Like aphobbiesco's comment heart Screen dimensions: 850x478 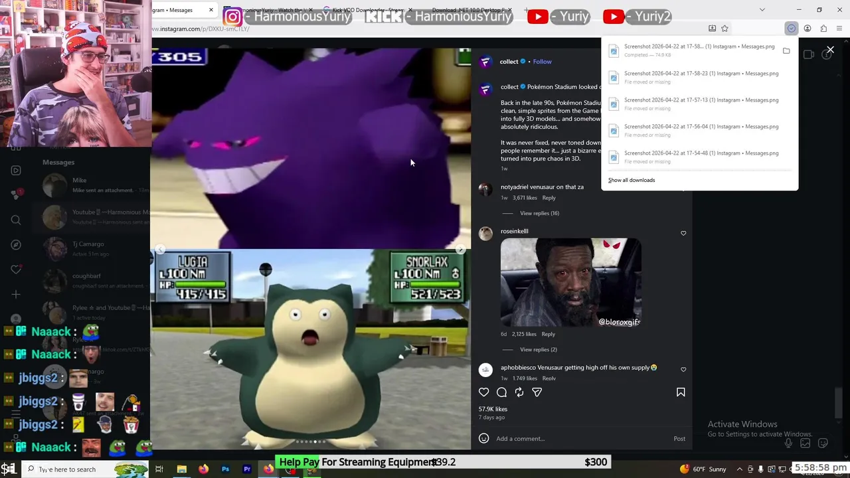coord(683,369)
